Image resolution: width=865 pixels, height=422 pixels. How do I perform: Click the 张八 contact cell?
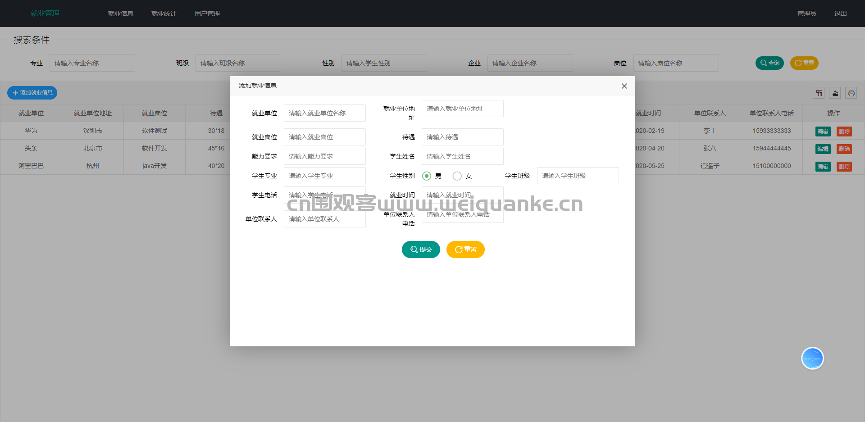(710, 148)
